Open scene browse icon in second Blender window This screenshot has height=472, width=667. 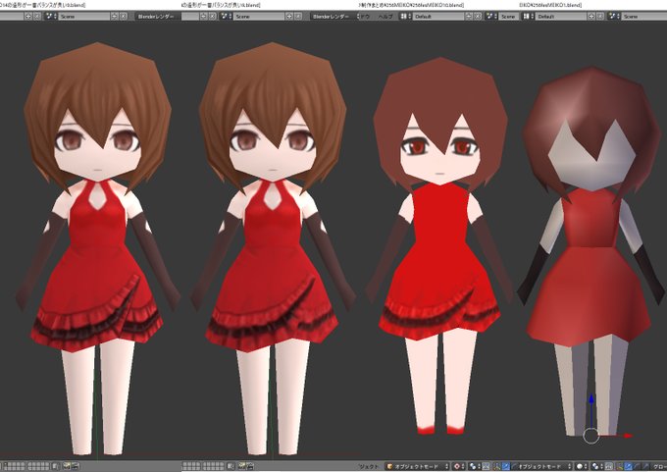[226, 16]
